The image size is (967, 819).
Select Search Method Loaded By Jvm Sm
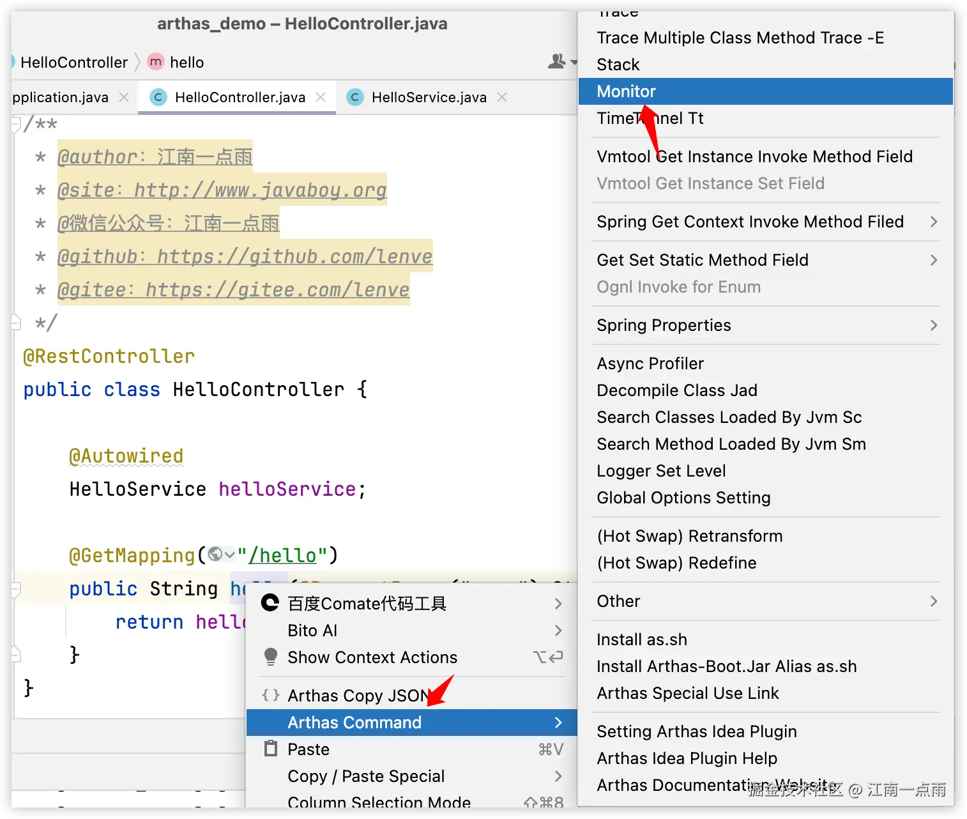[766, 444]
